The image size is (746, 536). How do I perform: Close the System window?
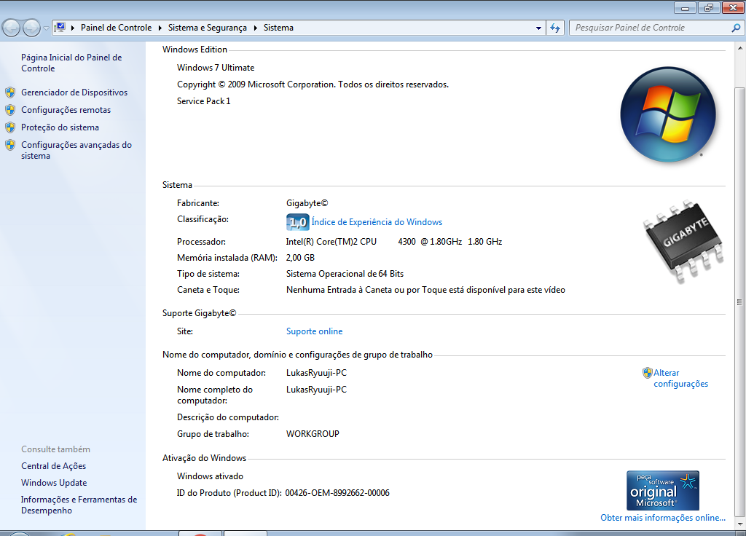tap(733, 7)
